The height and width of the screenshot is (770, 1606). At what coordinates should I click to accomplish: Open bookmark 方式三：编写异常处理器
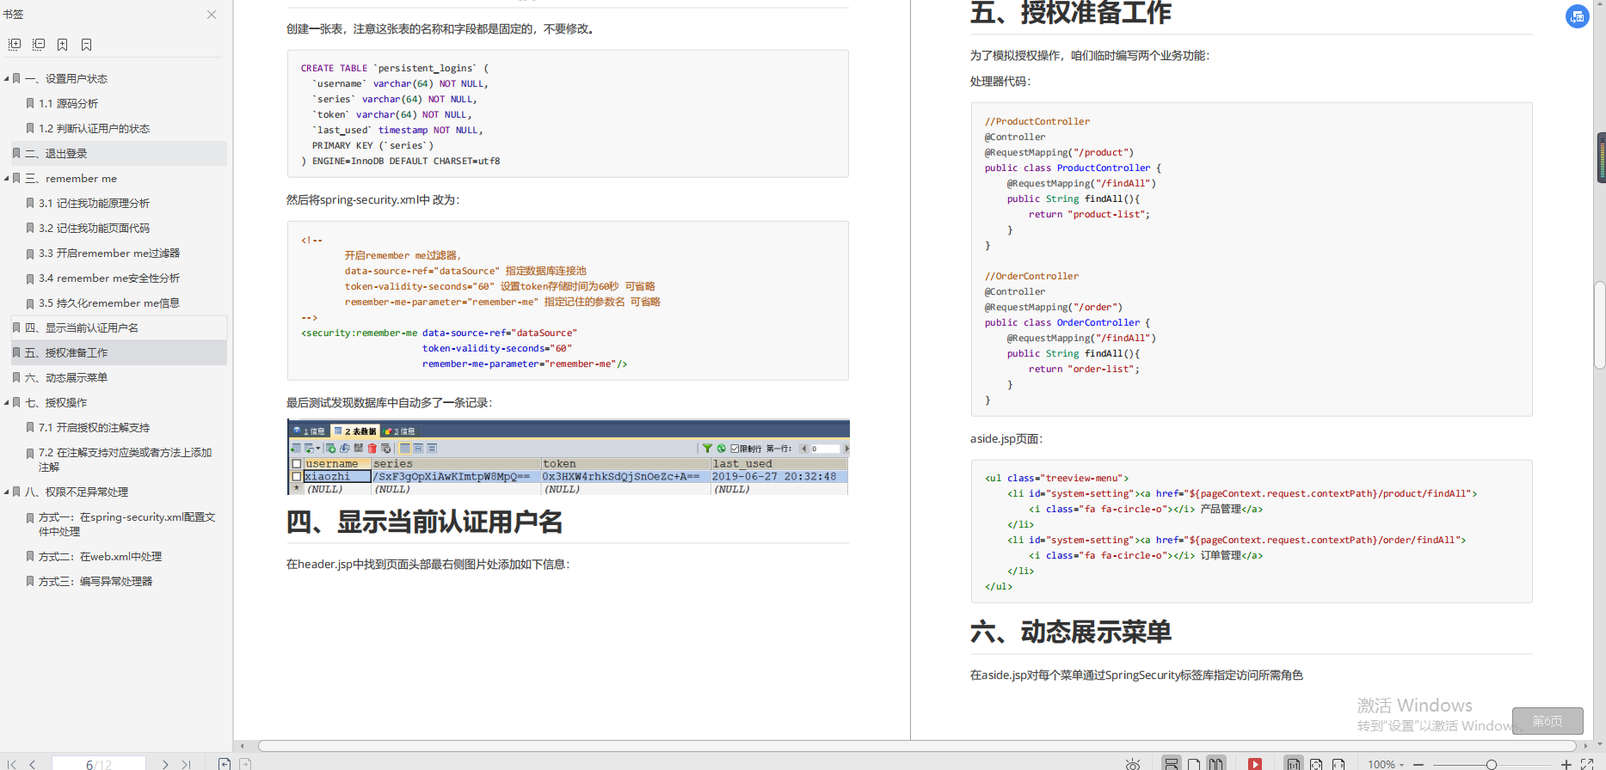point(95,582)
